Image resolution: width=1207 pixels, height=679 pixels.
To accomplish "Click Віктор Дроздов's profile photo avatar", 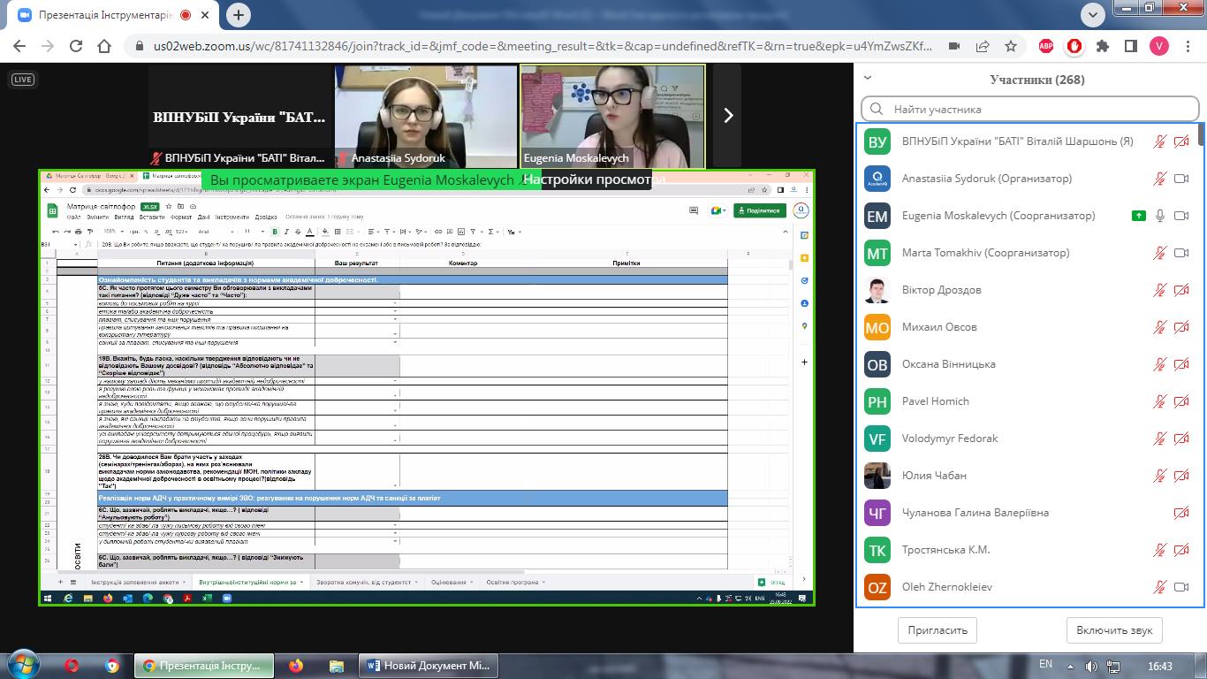I will tap(877, 290).
